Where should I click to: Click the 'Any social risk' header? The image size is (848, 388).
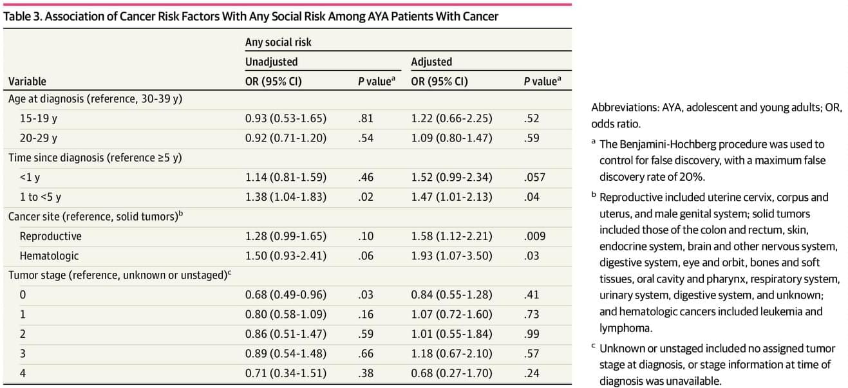[278, 42]
